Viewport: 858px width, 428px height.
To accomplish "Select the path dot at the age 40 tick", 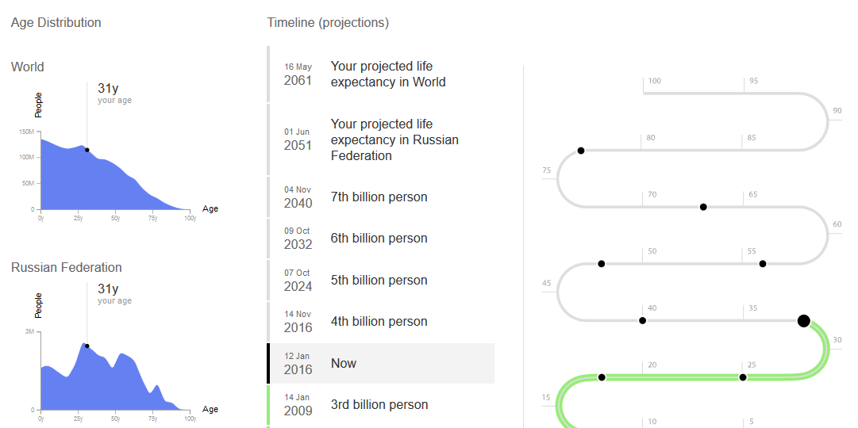I will (x=642, y=321).
